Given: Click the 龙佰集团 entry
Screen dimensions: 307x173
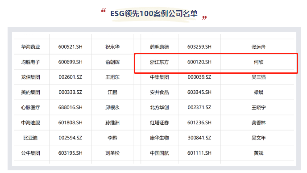Looking at the screenshot, I should click(30, 77).
